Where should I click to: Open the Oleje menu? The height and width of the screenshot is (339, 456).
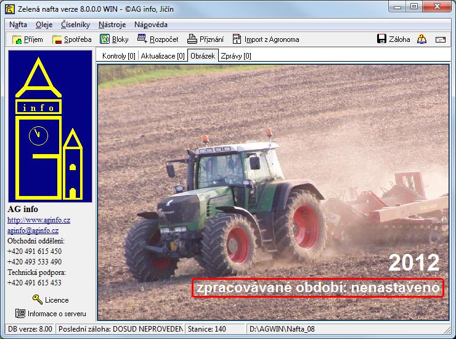point(44,25)
